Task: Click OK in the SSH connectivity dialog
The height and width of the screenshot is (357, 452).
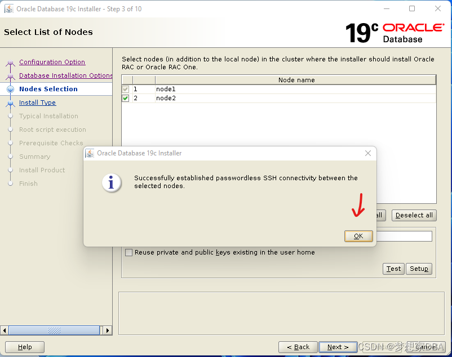Action: [358, 236]
